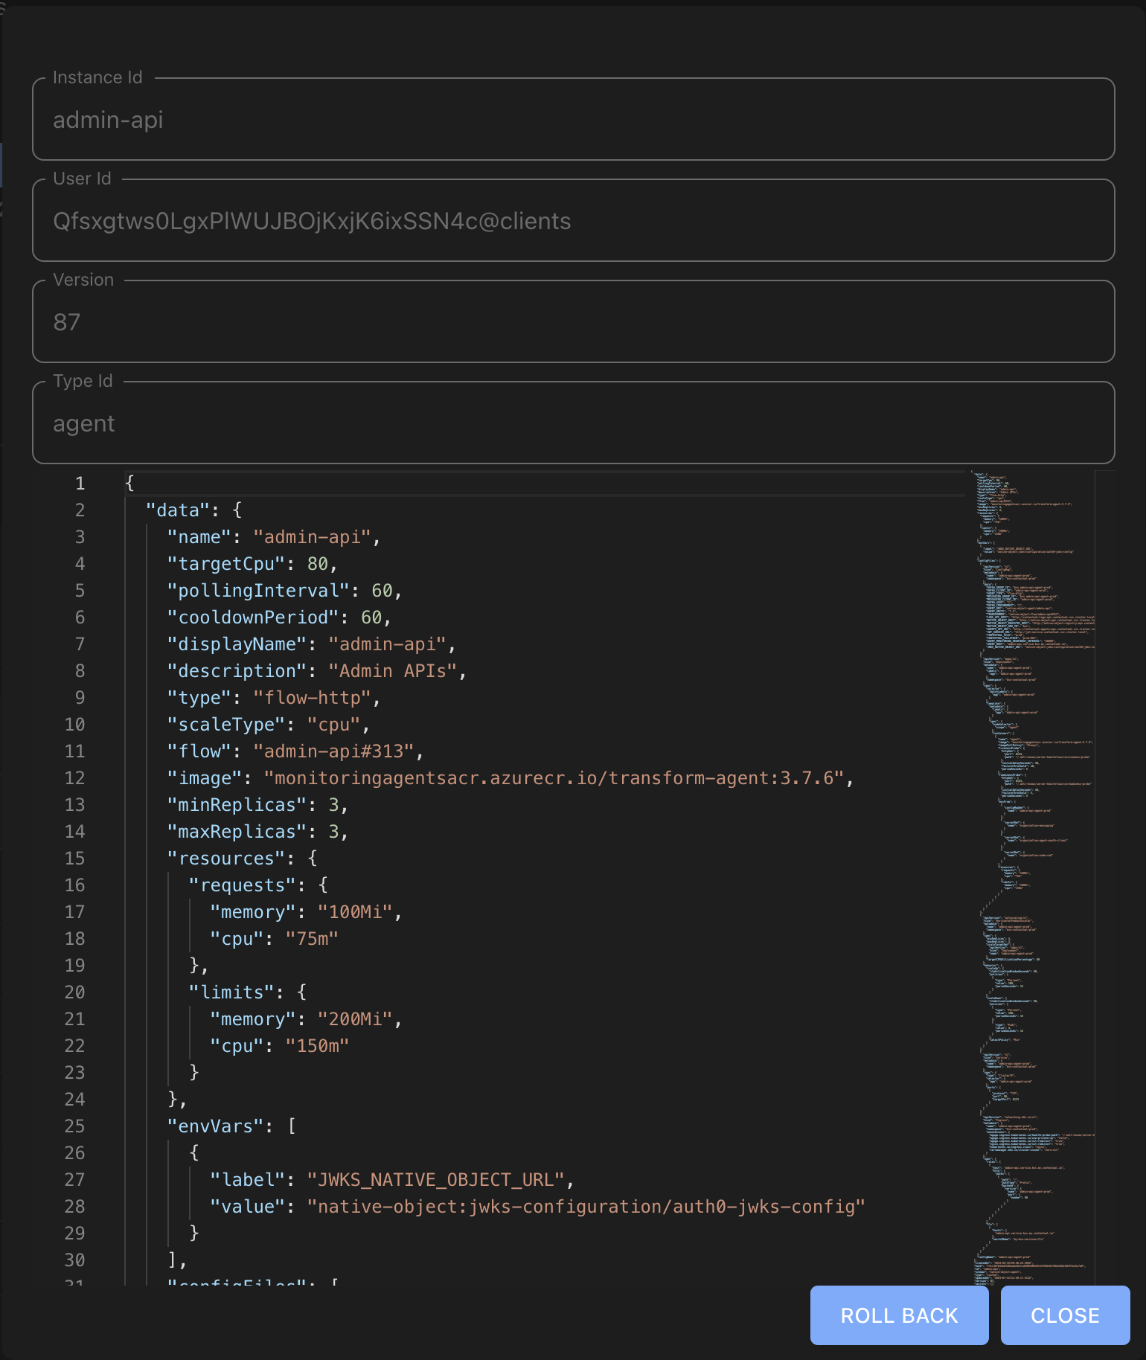
Task: Click the transform-agent image string value
Action: tap(560, 778)
